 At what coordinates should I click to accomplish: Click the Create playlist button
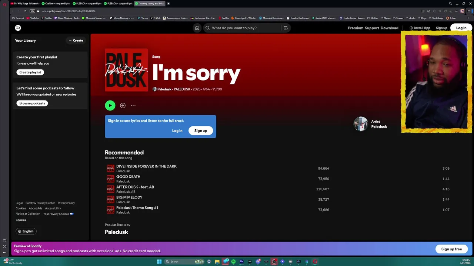tap(30, 72)
